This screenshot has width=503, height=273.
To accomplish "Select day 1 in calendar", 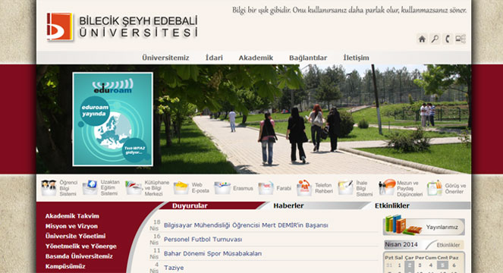I will 399,265.
